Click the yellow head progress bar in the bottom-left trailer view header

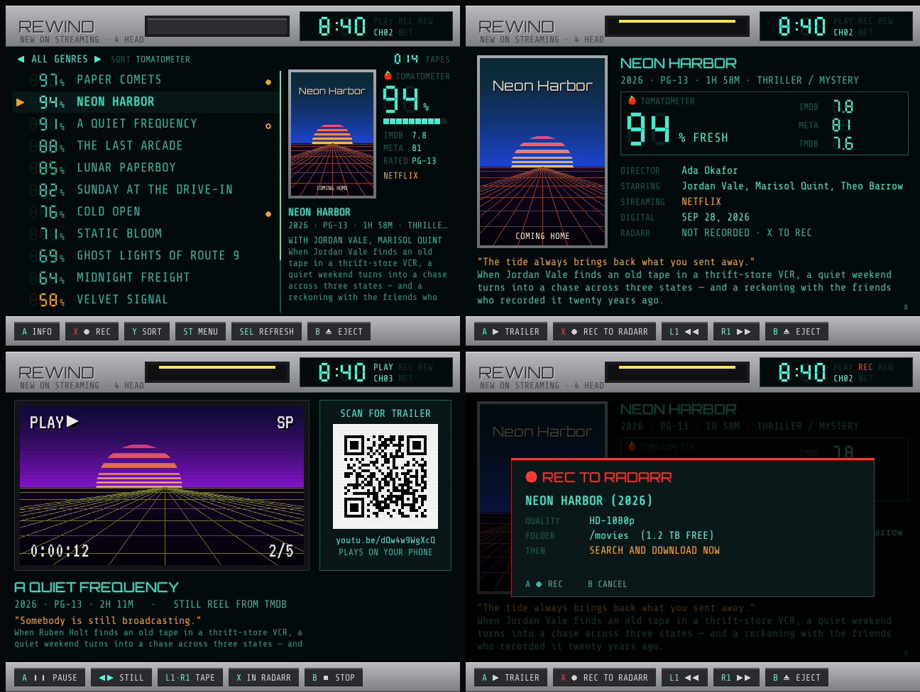217,367
